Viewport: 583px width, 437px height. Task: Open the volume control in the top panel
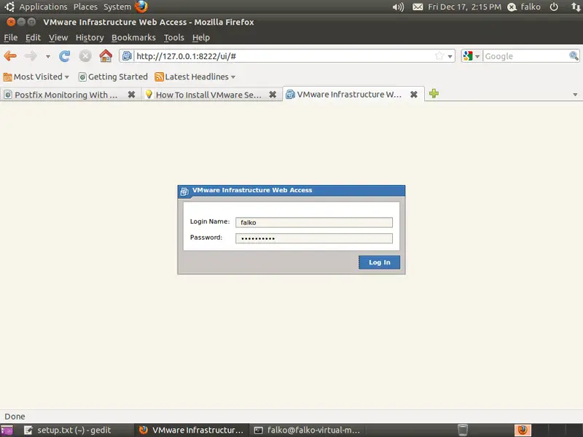398,7
